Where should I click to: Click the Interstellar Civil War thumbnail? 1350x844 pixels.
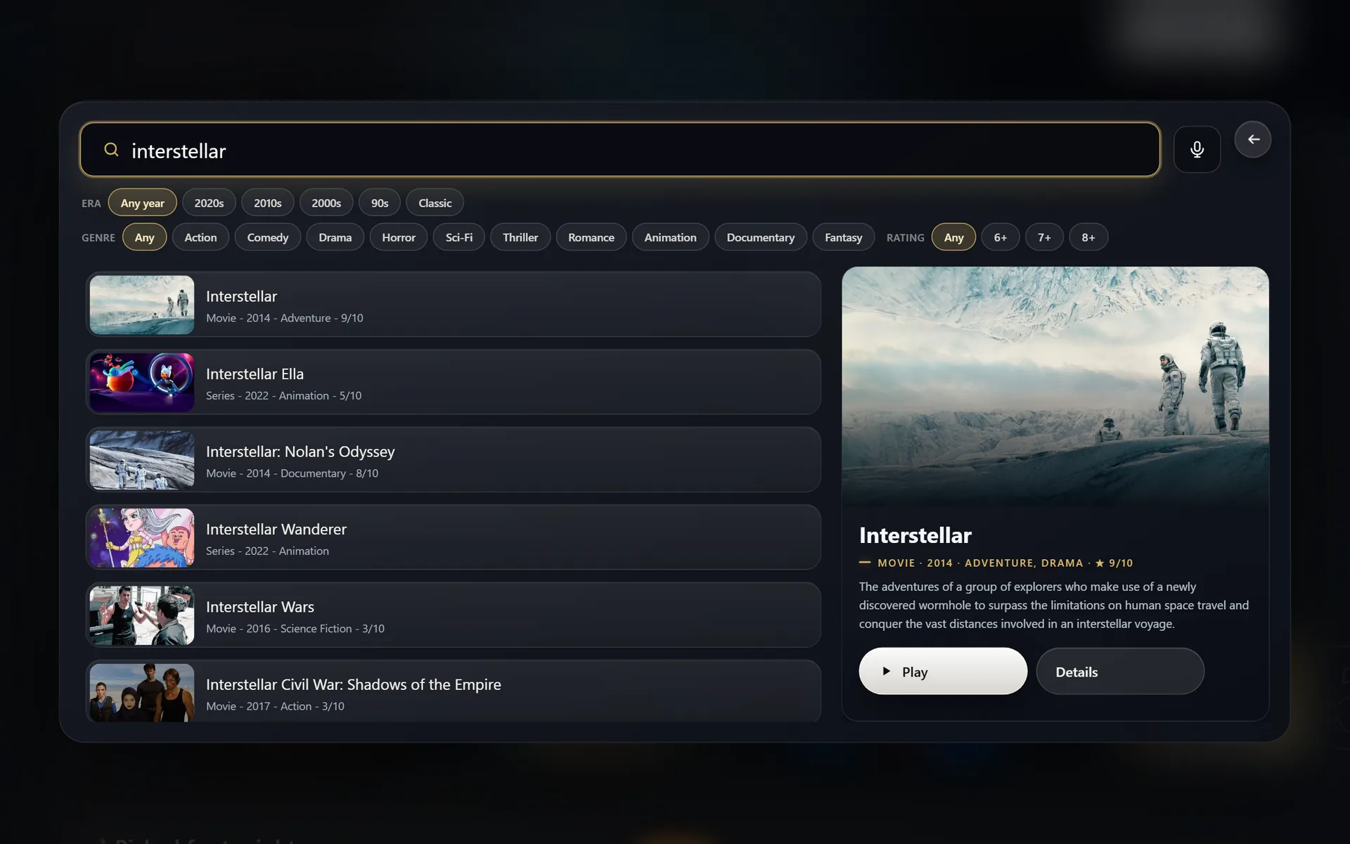[142, 693]
